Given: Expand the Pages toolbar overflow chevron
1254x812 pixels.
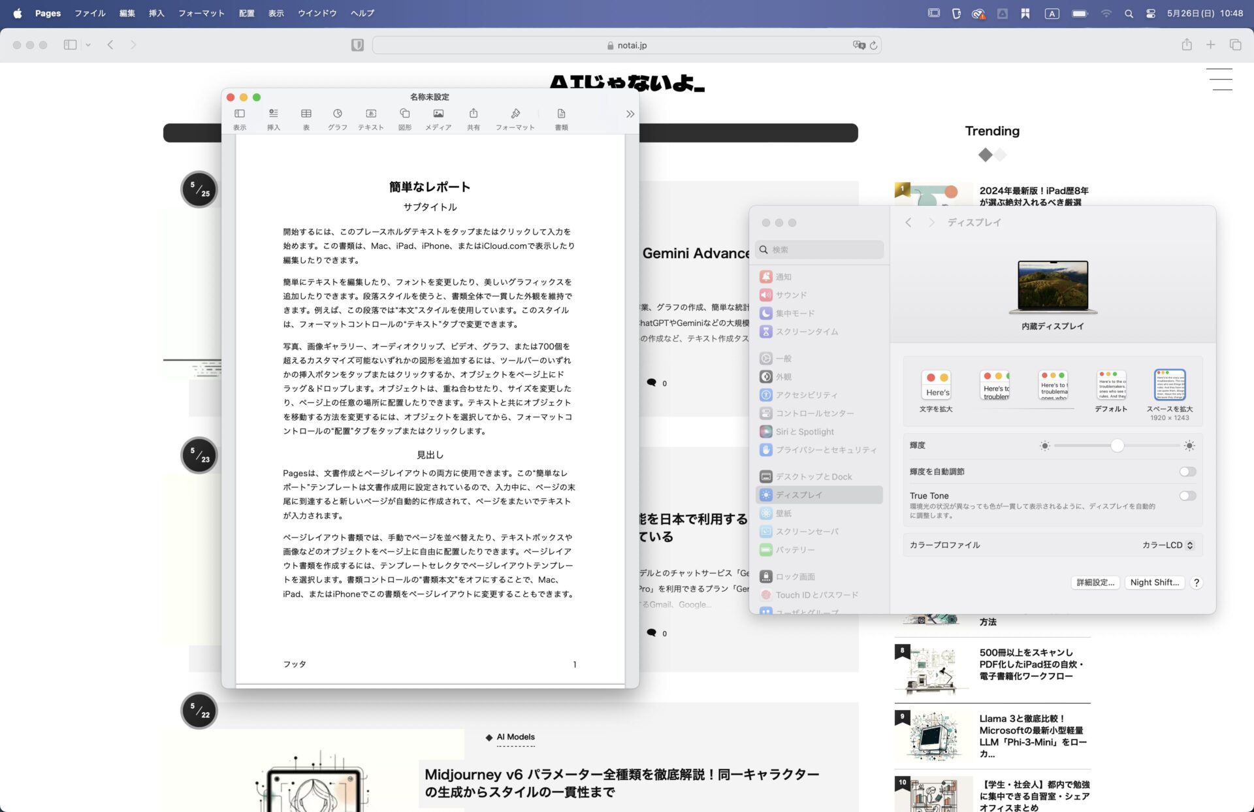Looking at the screenshot, I should (630, 114).
